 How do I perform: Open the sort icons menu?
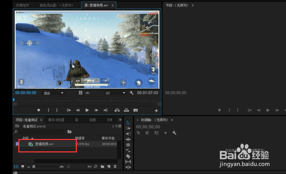click(x=68, y=167)
